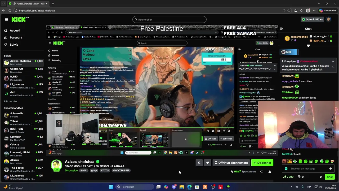
Task: Open ROSHTEIN recommended channel
Action: pyautogui.click(x=23, y=131)
